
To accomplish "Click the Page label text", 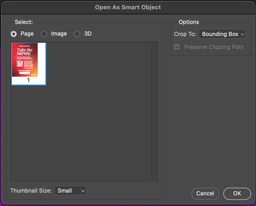I will click(x=27, y=34).
